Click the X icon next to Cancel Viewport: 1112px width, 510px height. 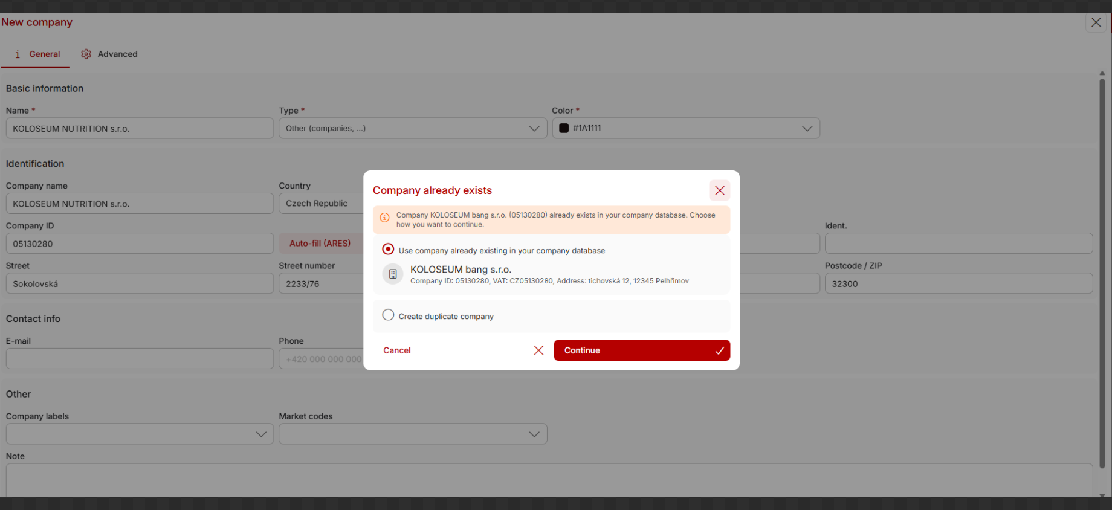pyautogui.click(x=538, y=350)
